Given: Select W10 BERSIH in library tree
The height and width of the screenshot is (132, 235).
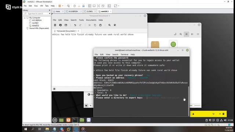Looking at the screenshot, I should (x=37, y=20).
